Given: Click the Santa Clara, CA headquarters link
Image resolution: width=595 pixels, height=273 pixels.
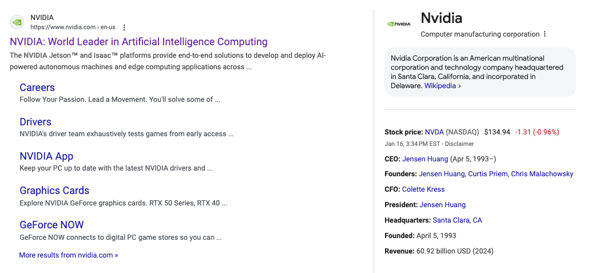Looking at the screenshot, I should click(x=457, y=220).
